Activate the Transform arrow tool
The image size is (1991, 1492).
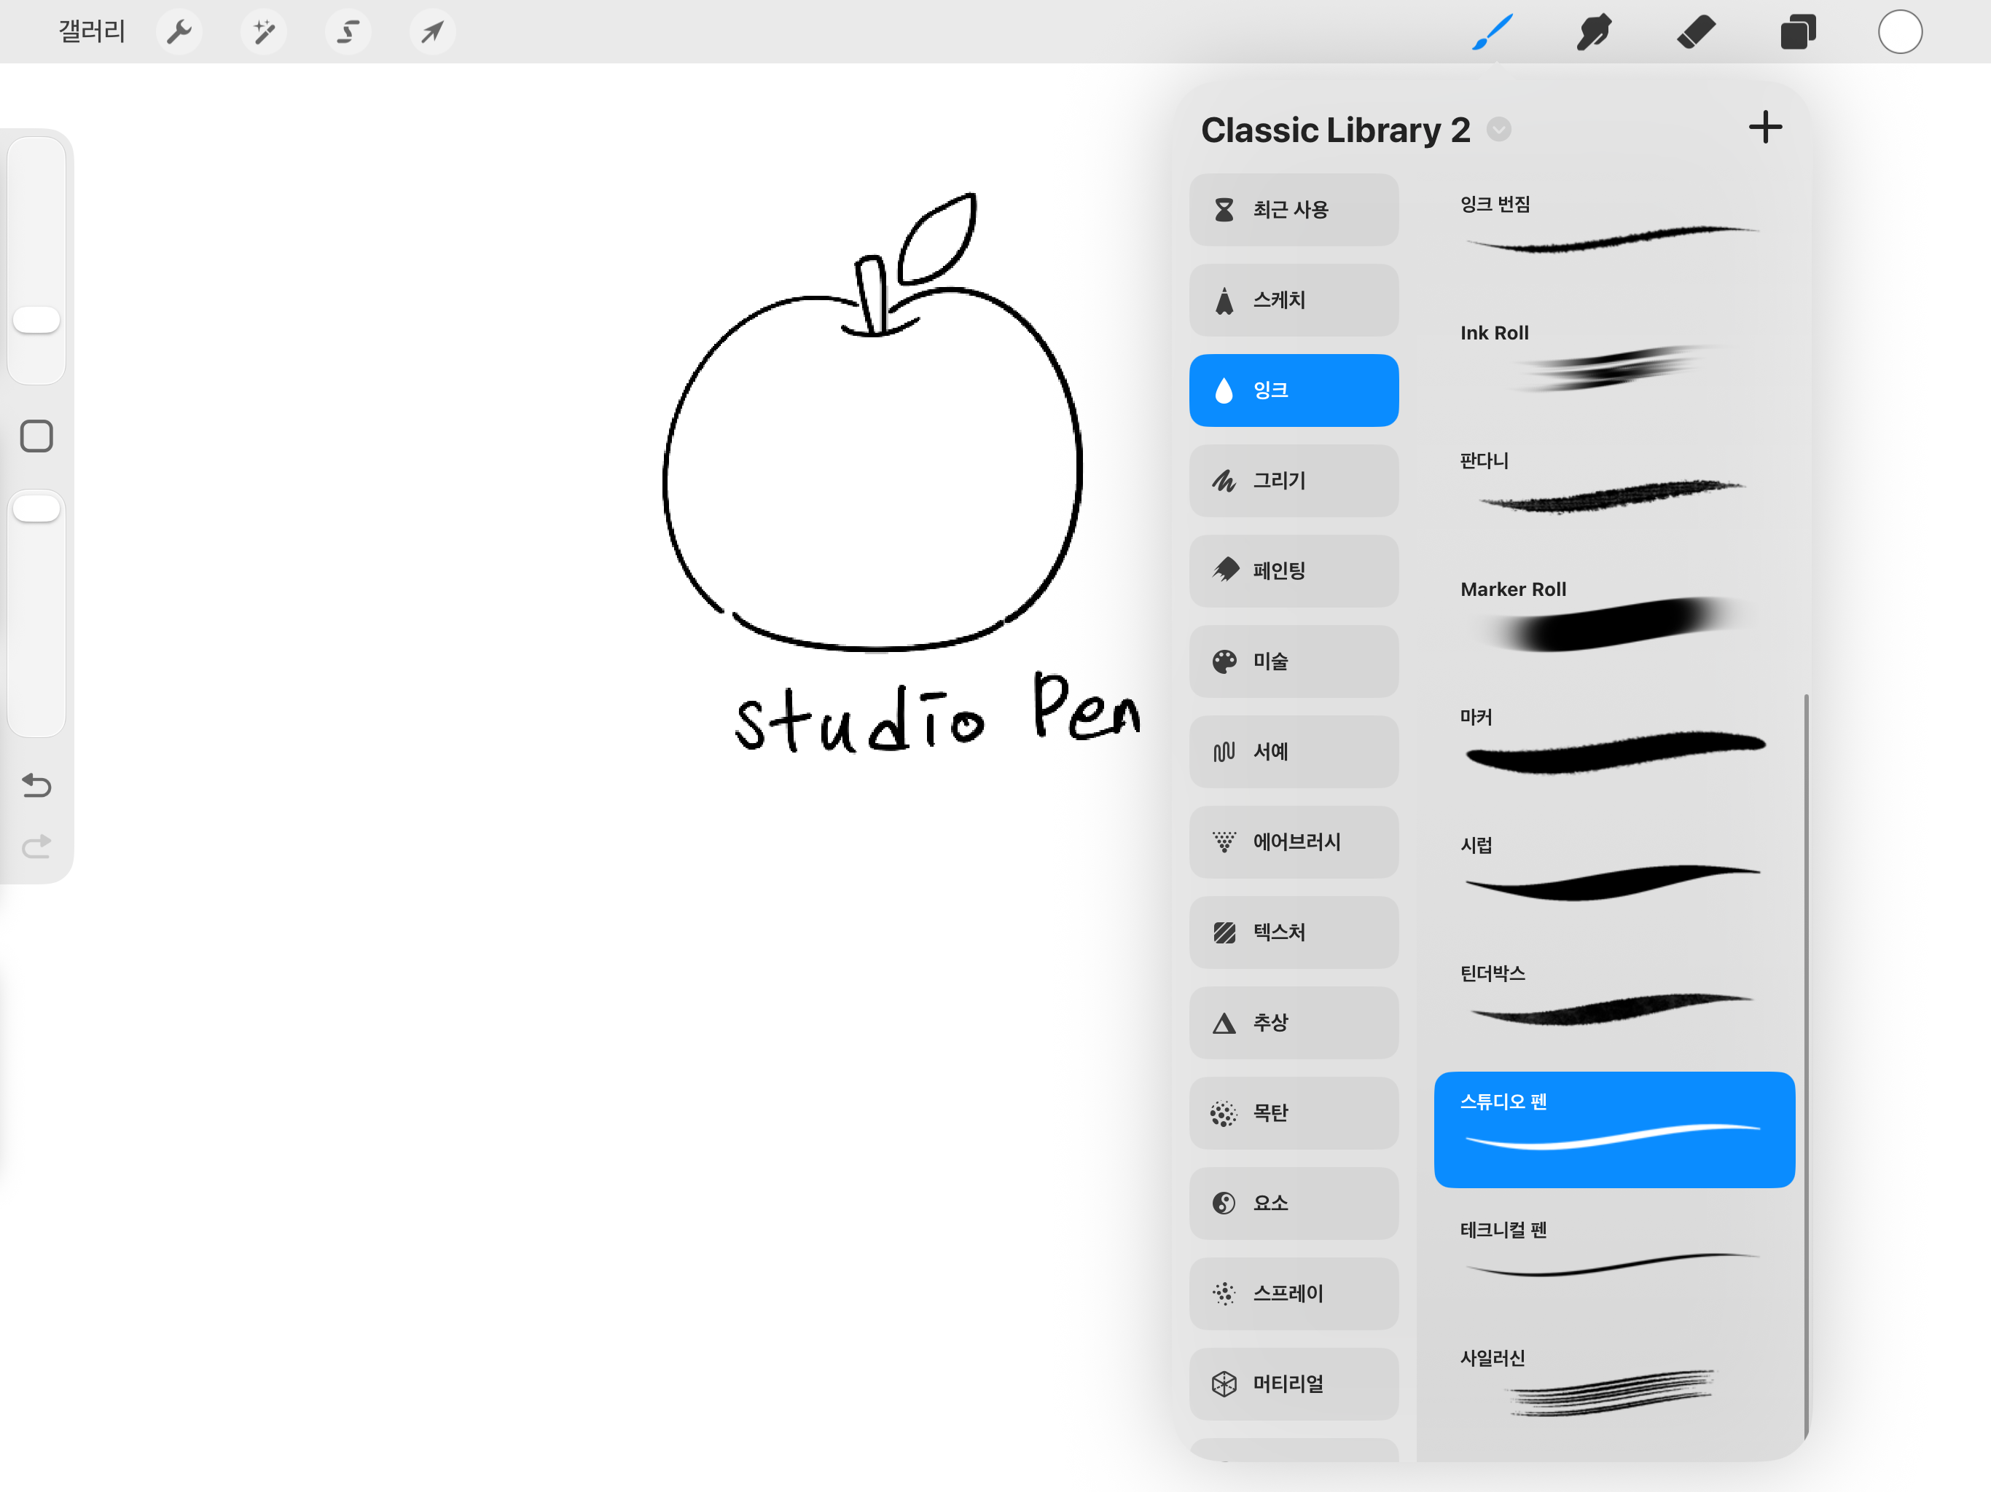coord(432,32)
